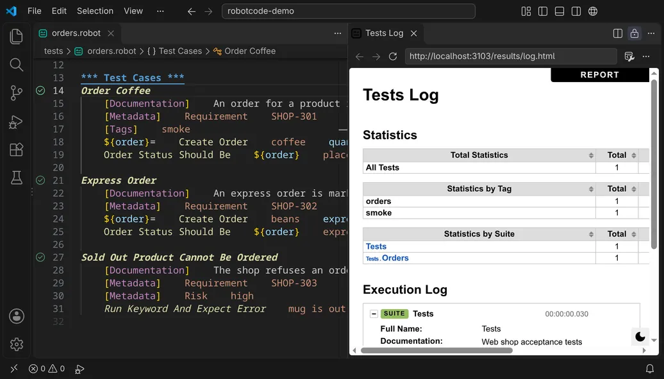This screenshot has width=664, height=379.
Task: Open the Selection menu
Action: 95,11
